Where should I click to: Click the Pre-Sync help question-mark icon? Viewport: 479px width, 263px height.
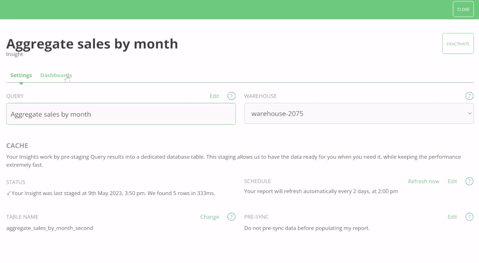tap(469, 217)
